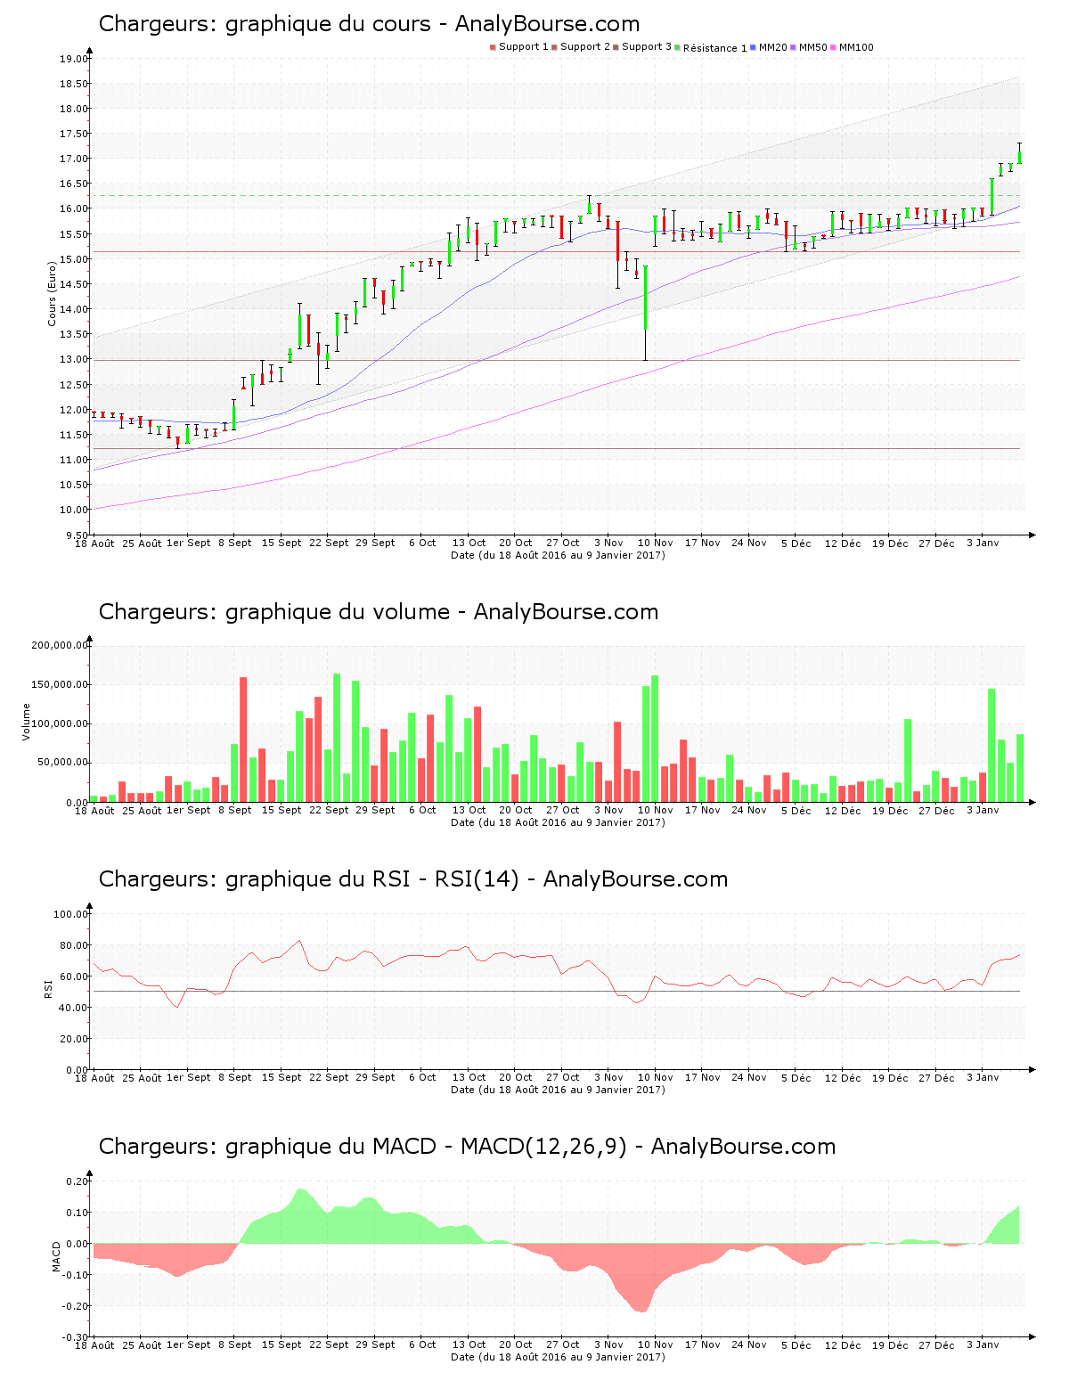
Task: Click '8 Sept' date under the volume chart
Action: (x=234, y=810)
